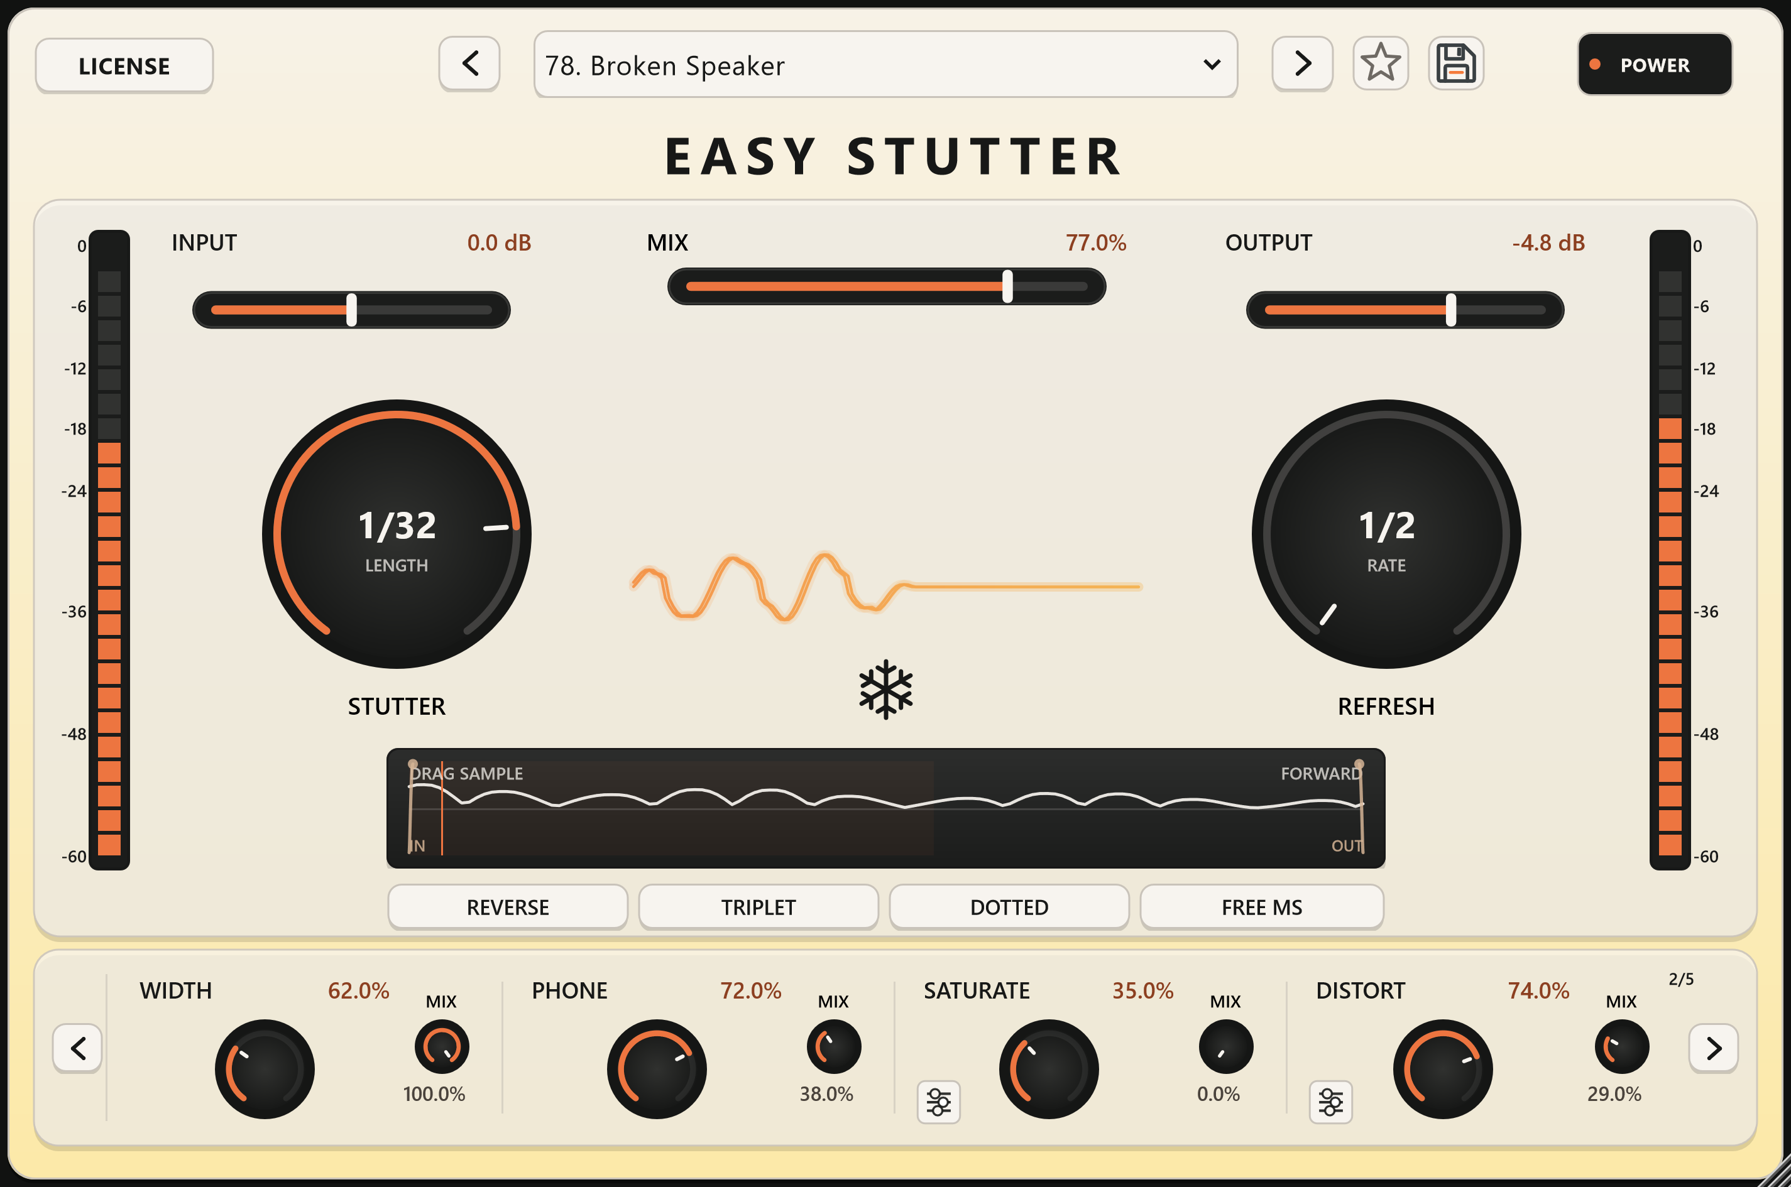1791x1187 pixels.
Task: Open the Saturate settings sliders icon
Action: (938, 1102)
